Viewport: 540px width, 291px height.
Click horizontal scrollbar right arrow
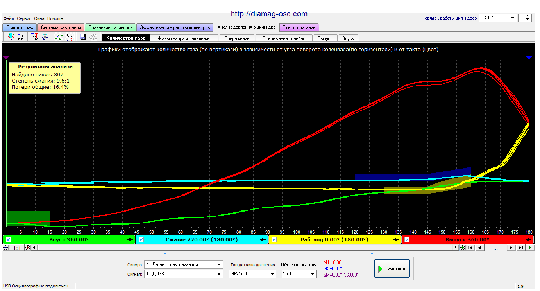pos(456,248)
